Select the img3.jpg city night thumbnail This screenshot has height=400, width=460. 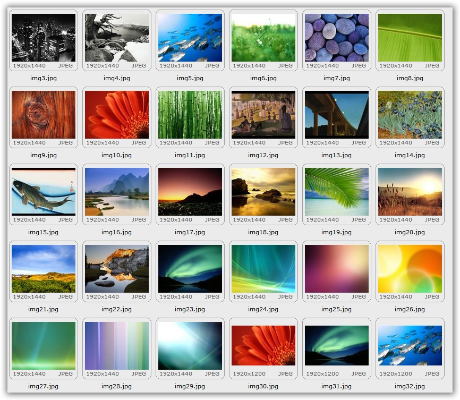(x=44, y=38)
